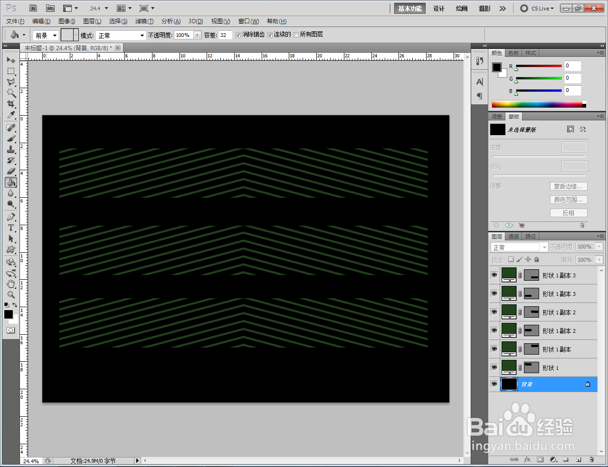This screenshot has height=467, width=608.
Task: Open the 滤镜 menu
Action: (x=144, y=21)
